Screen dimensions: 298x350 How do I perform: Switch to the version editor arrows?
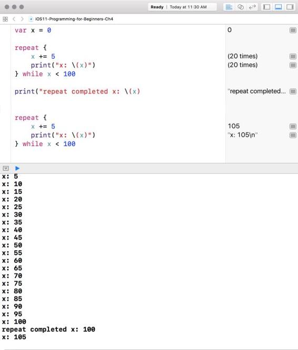252,7
